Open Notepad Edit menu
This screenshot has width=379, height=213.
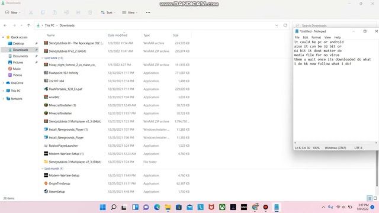click(x=306, y=37)
